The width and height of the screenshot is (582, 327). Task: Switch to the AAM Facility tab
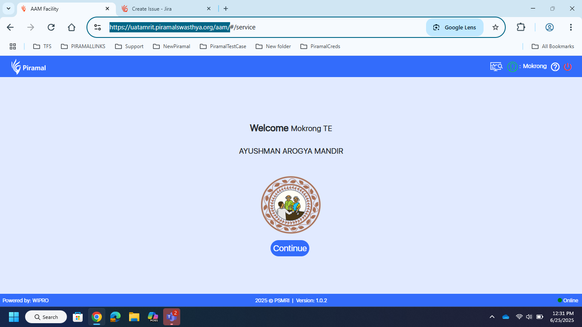(66, 9)
